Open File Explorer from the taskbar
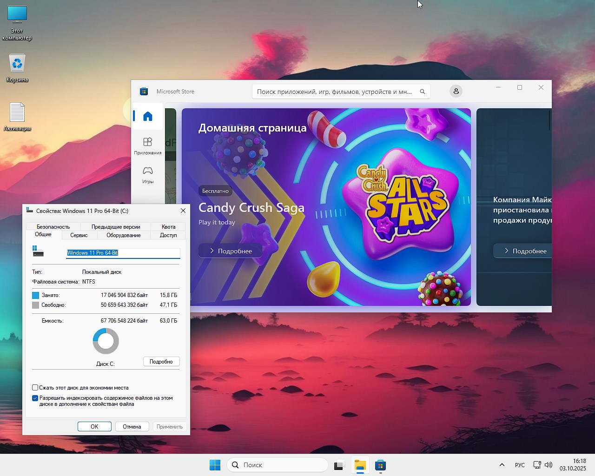This screenshot has width=595, height=476. point(360,465)
